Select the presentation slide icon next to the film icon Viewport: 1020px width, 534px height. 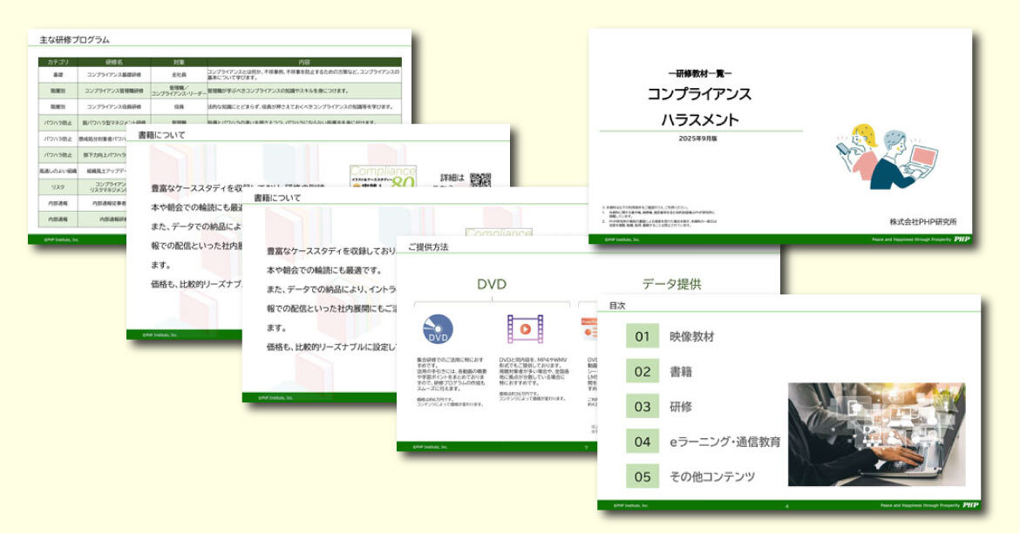(x=589, y=328)
